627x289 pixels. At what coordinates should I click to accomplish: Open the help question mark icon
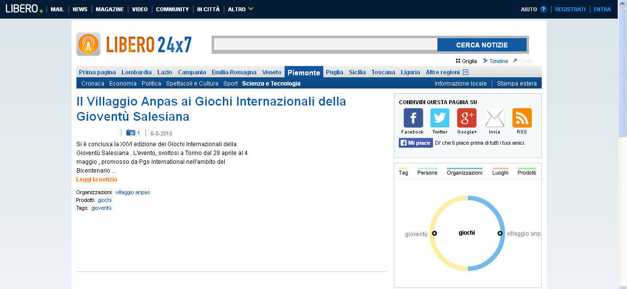pyautogui.click(x=543, y=9)
